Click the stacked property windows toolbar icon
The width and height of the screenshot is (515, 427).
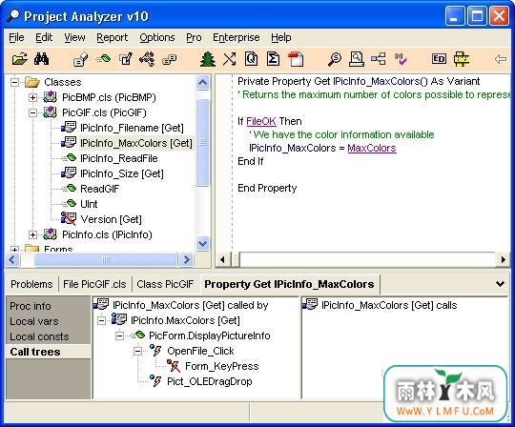(169, 59)
